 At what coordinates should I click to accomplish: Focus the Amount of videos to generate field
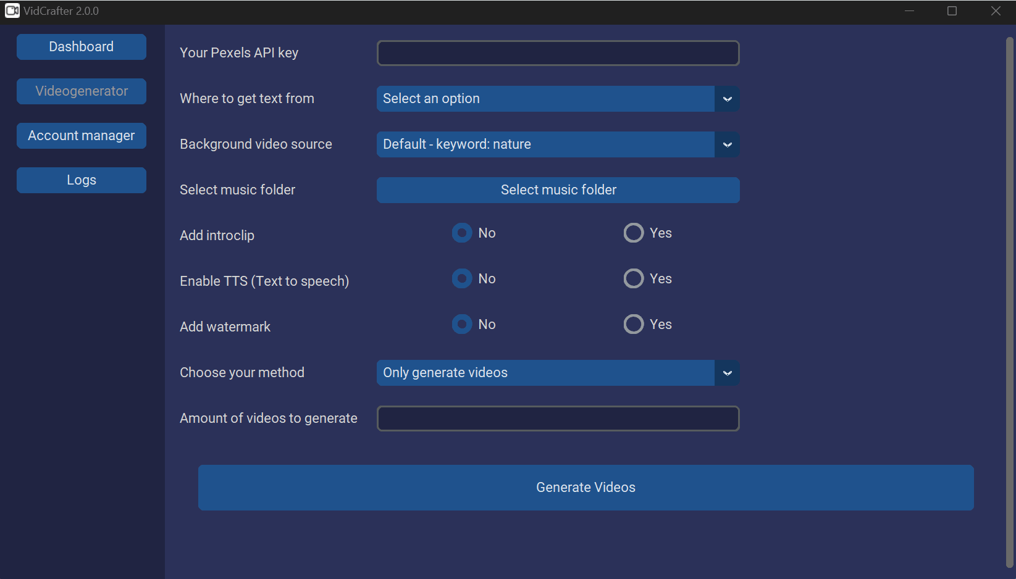(x=558, y=419)
